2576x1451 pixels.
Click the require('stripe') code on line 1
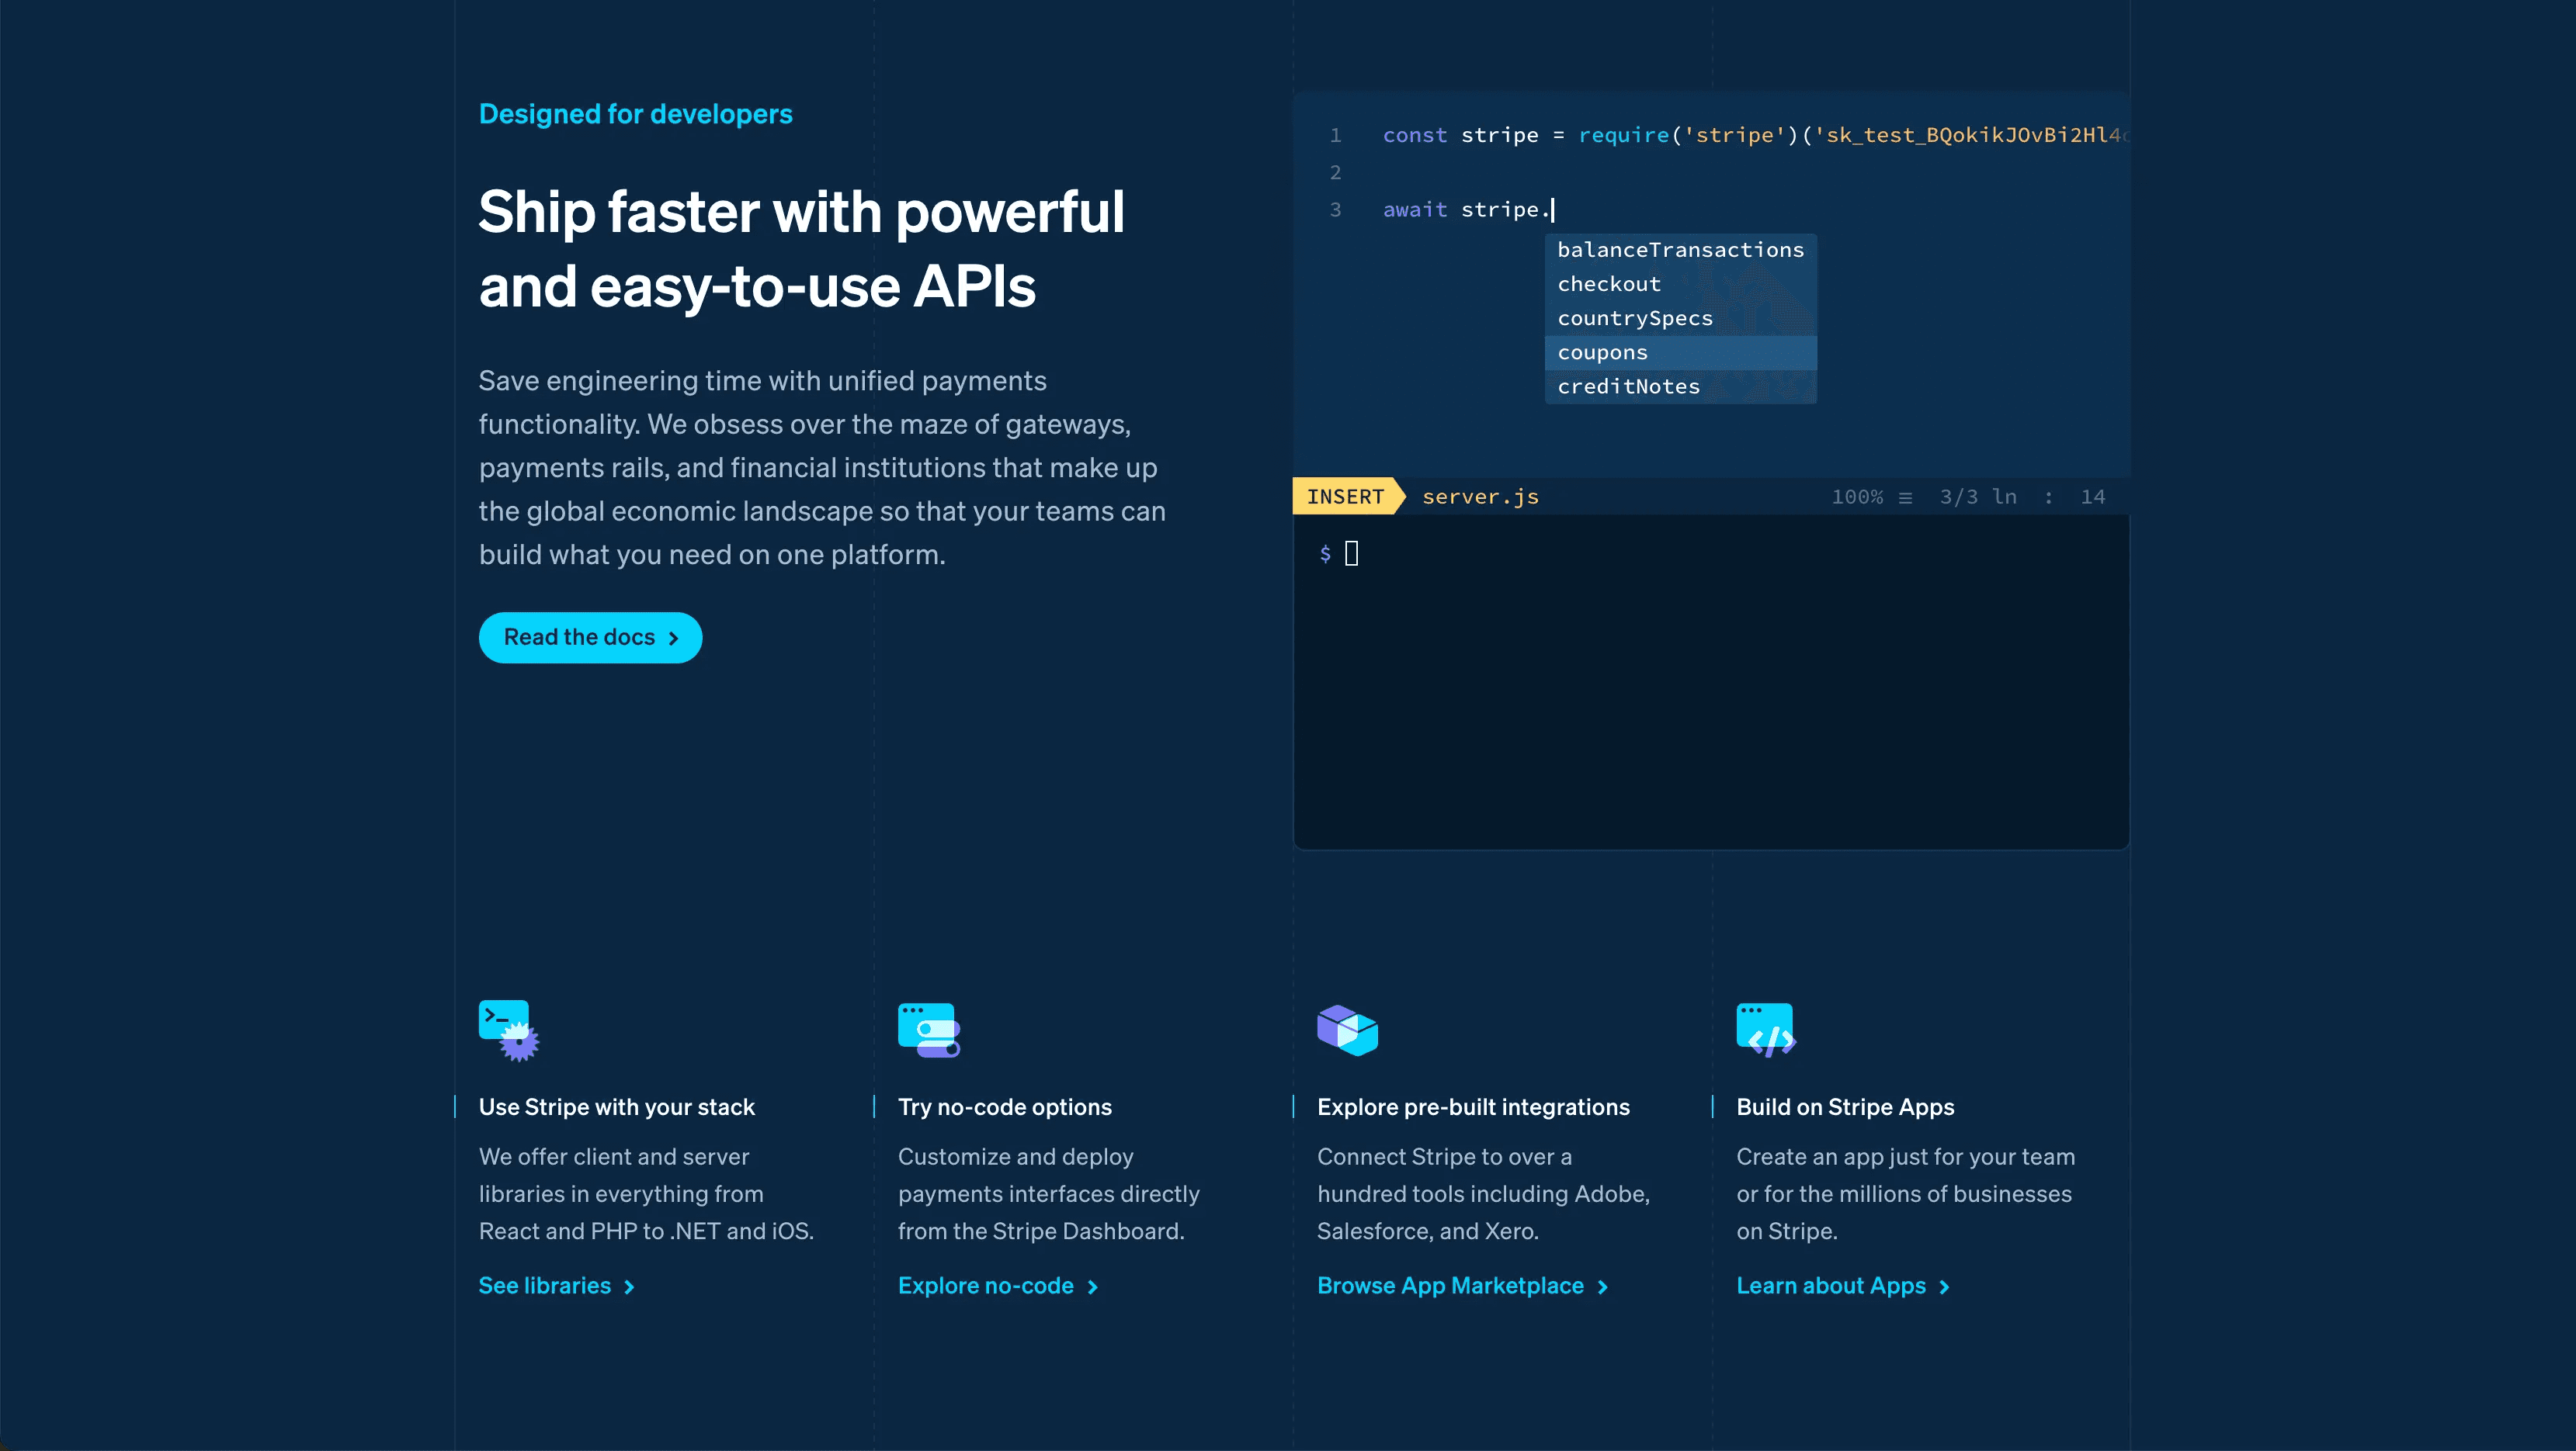coord(1691,135)
